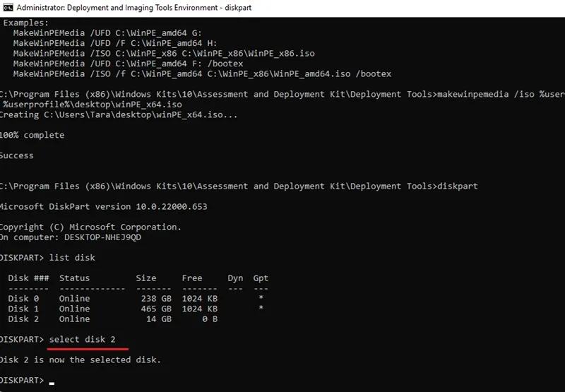The width and height of the screenshot is (565, 392).
Task: Click the "Success" output line
Action: tap(16, 155)
